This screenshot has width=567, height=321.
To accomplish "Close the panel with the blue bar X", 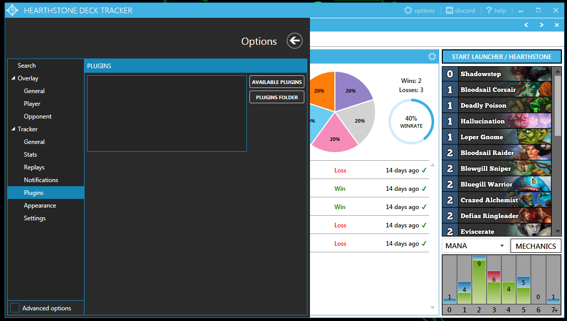I will 557,25.
